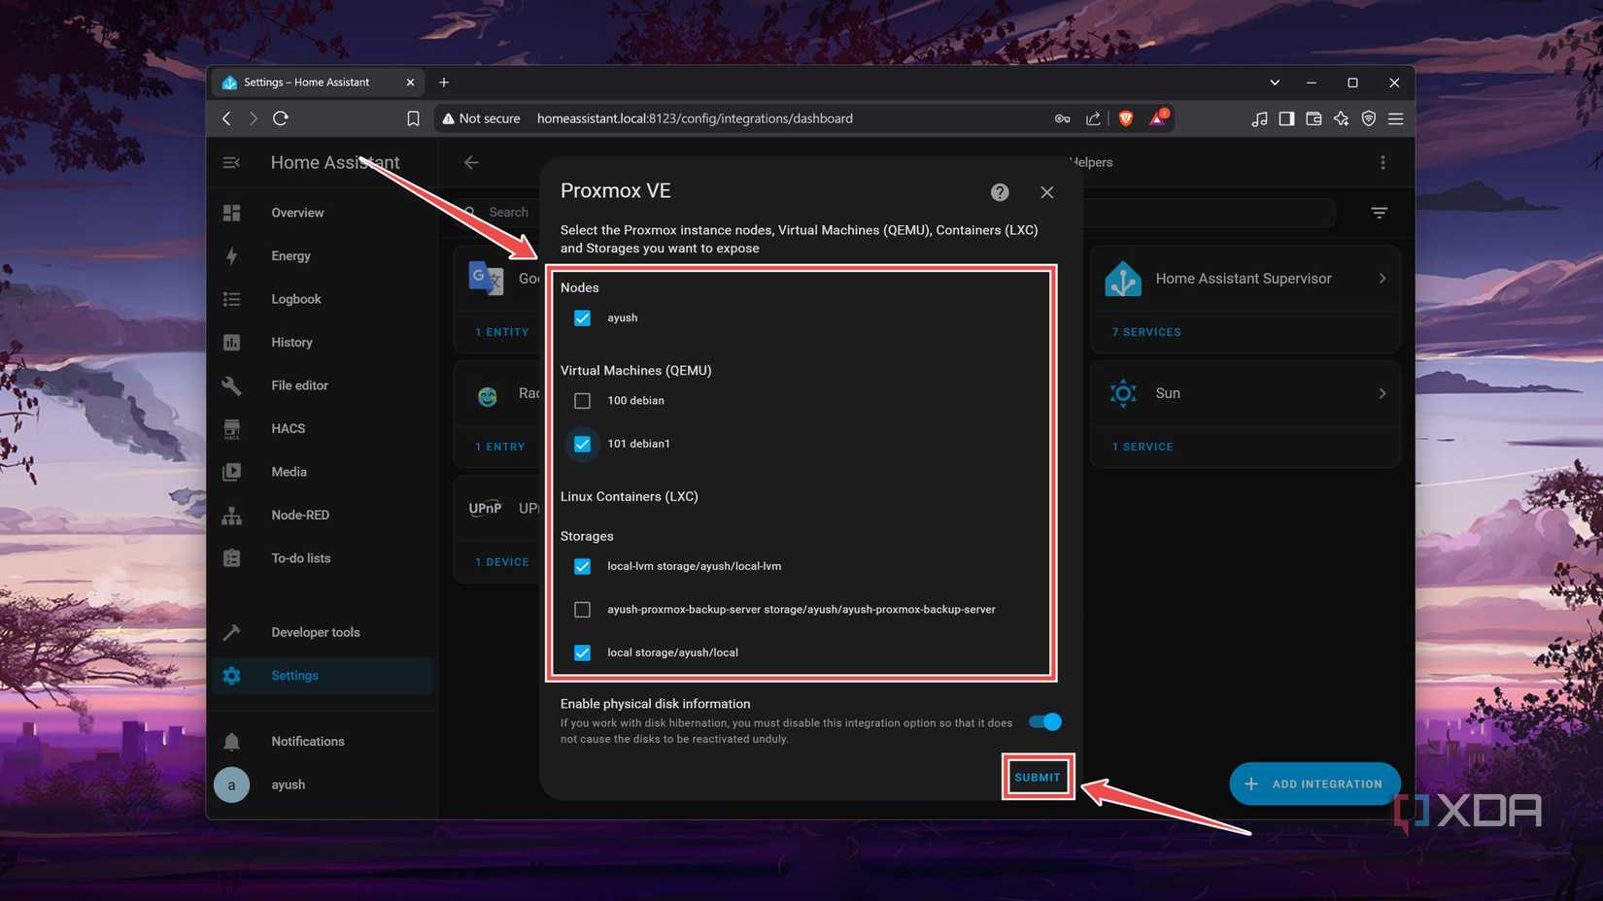Open the integrations filter icon
The image size is (1603, 901).
coord(1379,213)
